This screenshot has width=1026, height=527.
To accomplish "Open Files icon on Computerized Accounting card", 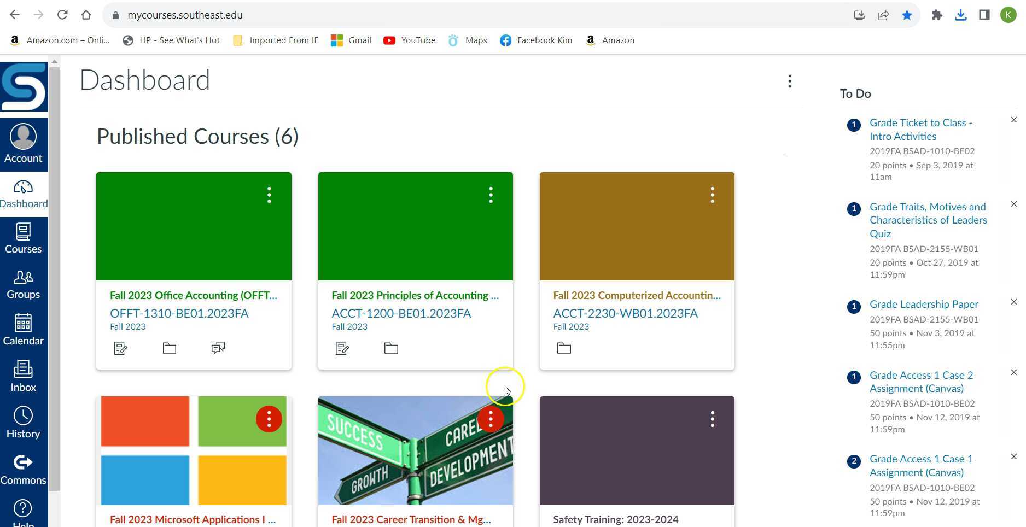I will coord(564,348).
